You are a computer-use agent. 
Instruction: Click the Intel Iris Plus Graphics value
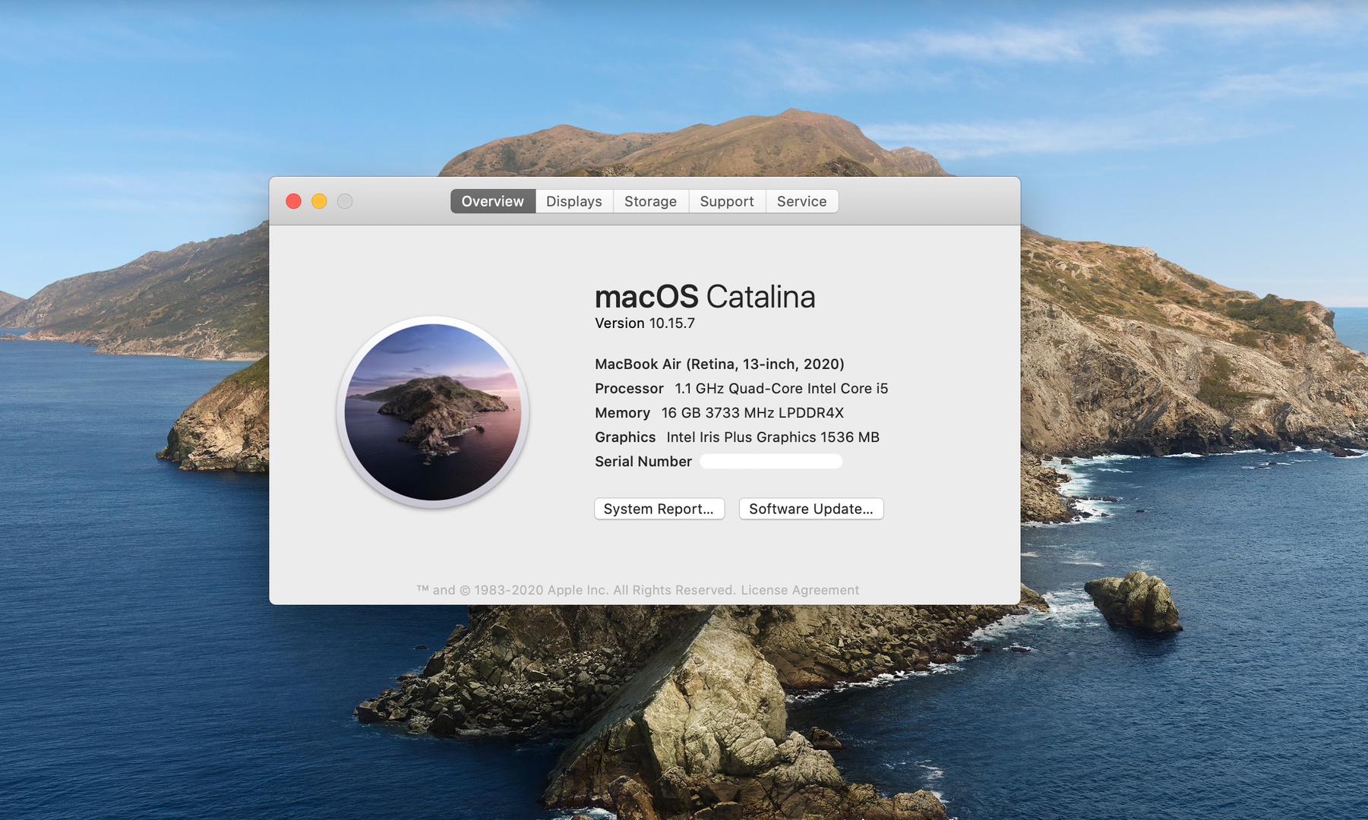[x=772, y=437]
